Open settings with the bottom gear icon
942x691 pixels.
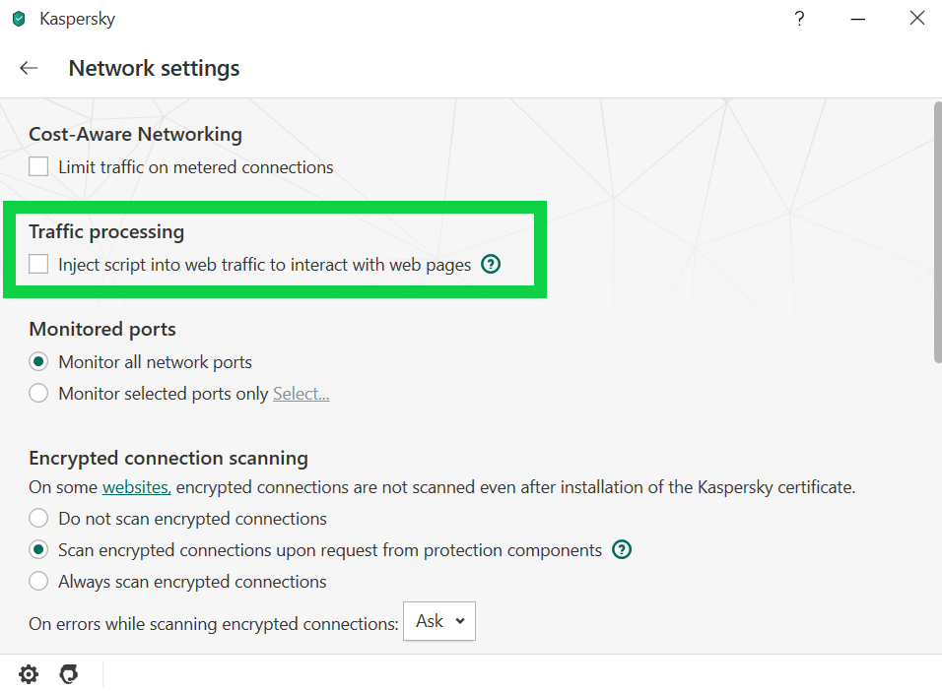(x=29, y=674)
